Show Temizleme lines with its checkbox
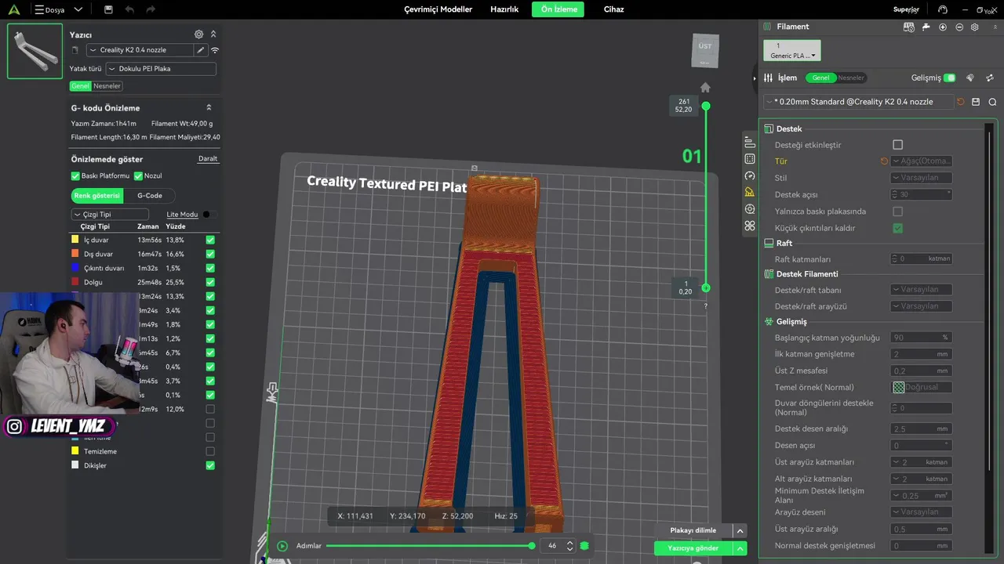 [x=210, y=451]
